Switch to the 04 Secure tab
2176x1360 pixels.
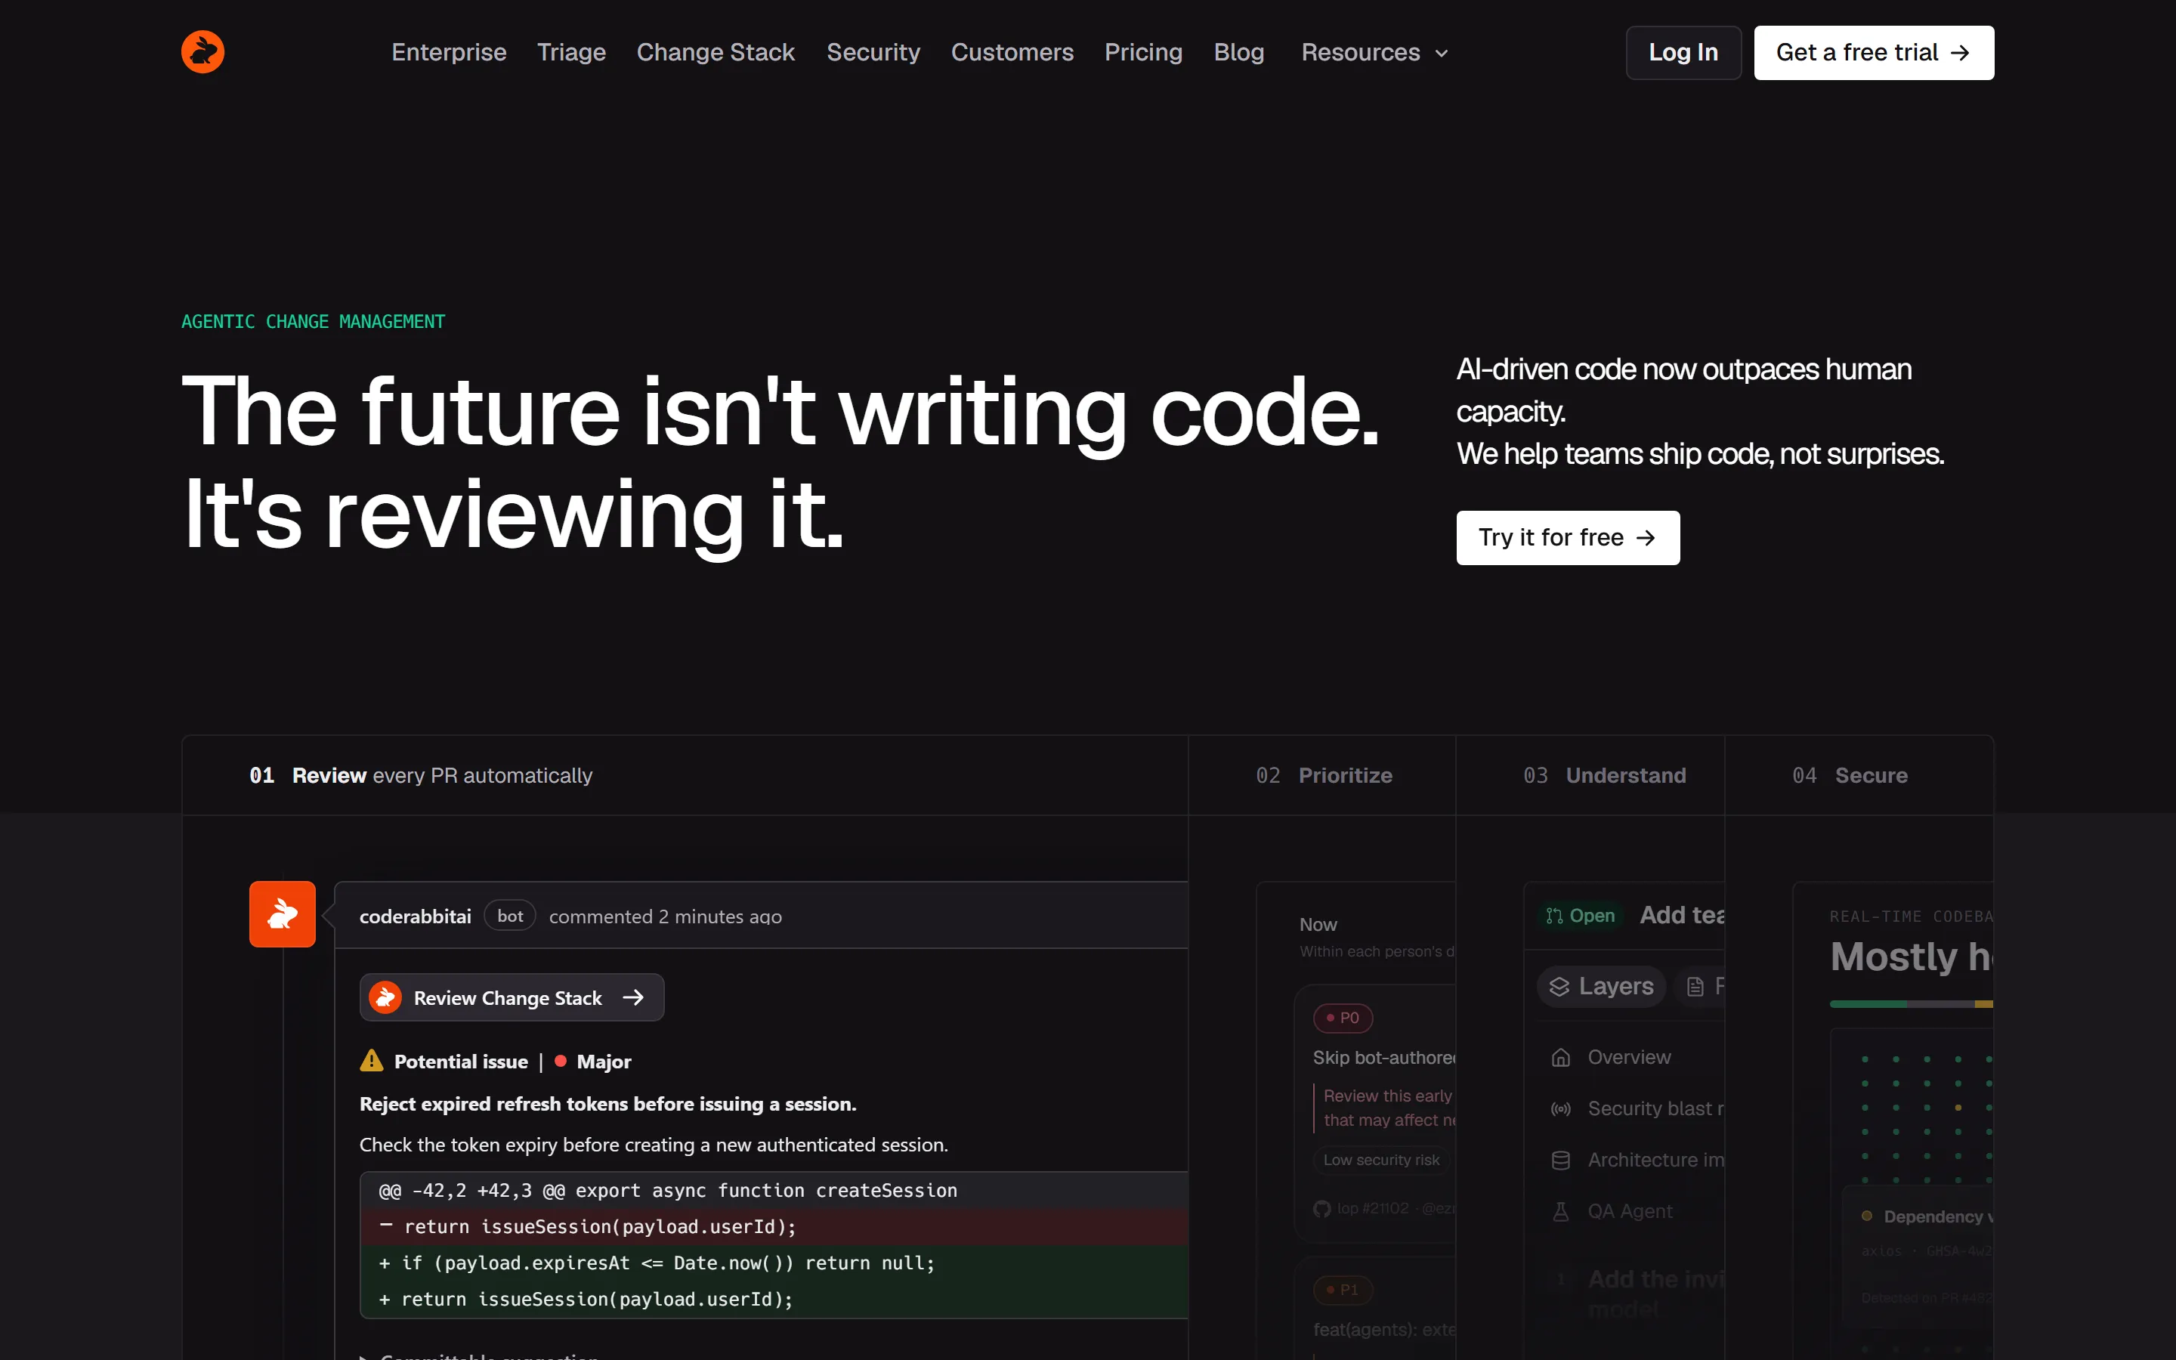(x=1859, y=775)
